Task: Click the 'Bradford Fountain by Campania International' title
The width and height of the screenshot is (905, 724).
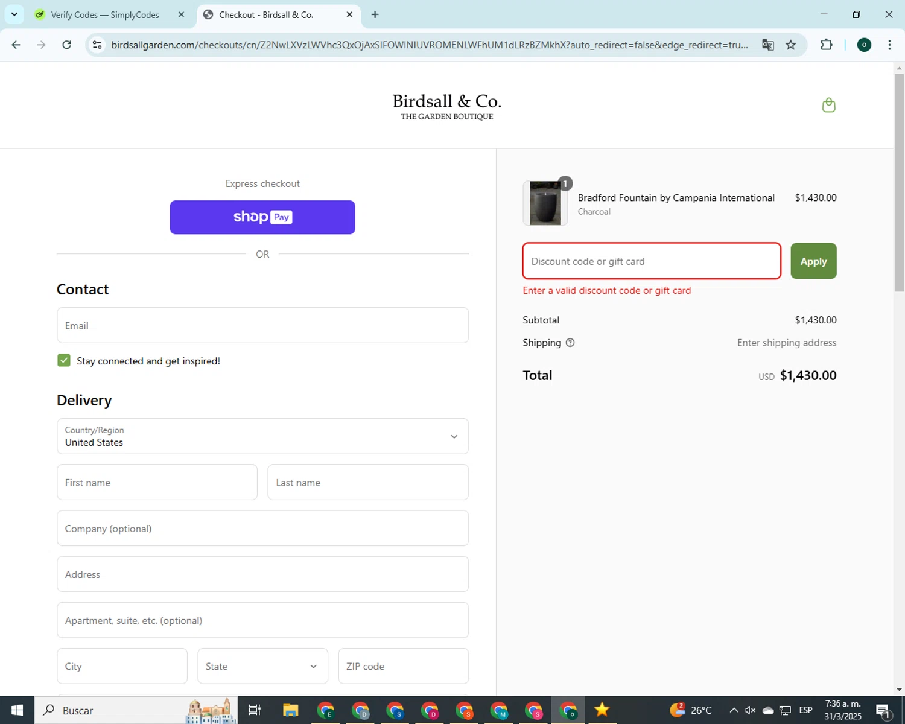Action: click(x=676, y=198)
